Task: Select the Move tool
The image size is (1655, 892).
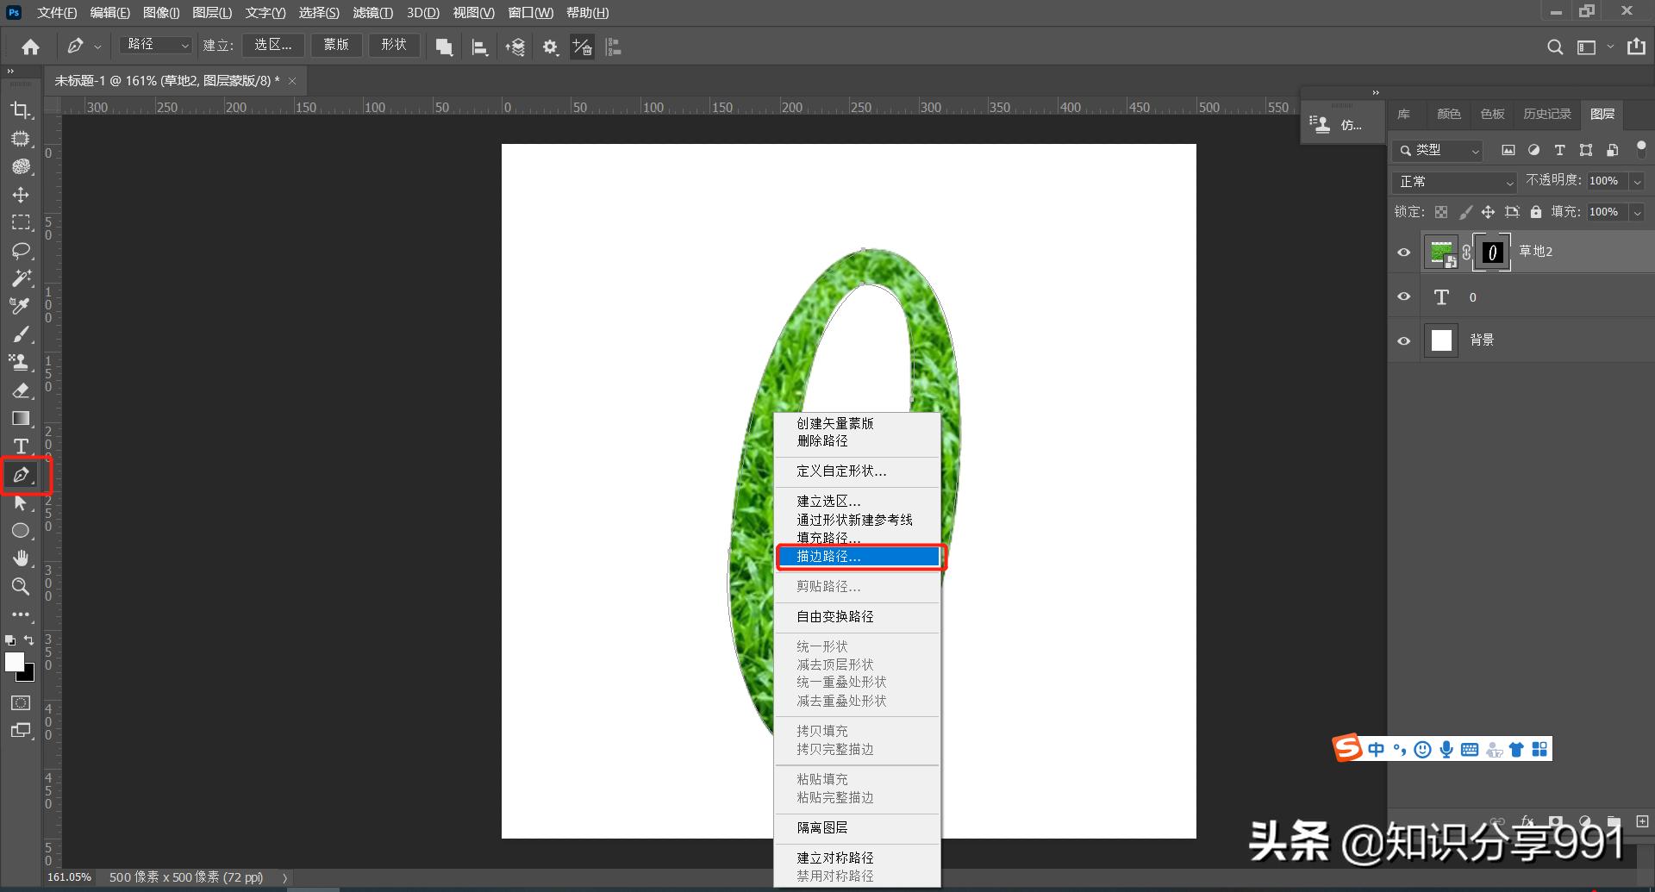Action: pos(22,195)
